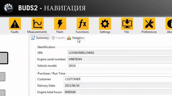172x96 pixels.
Task: Click the Settings label text
Action: coord(105,32)
